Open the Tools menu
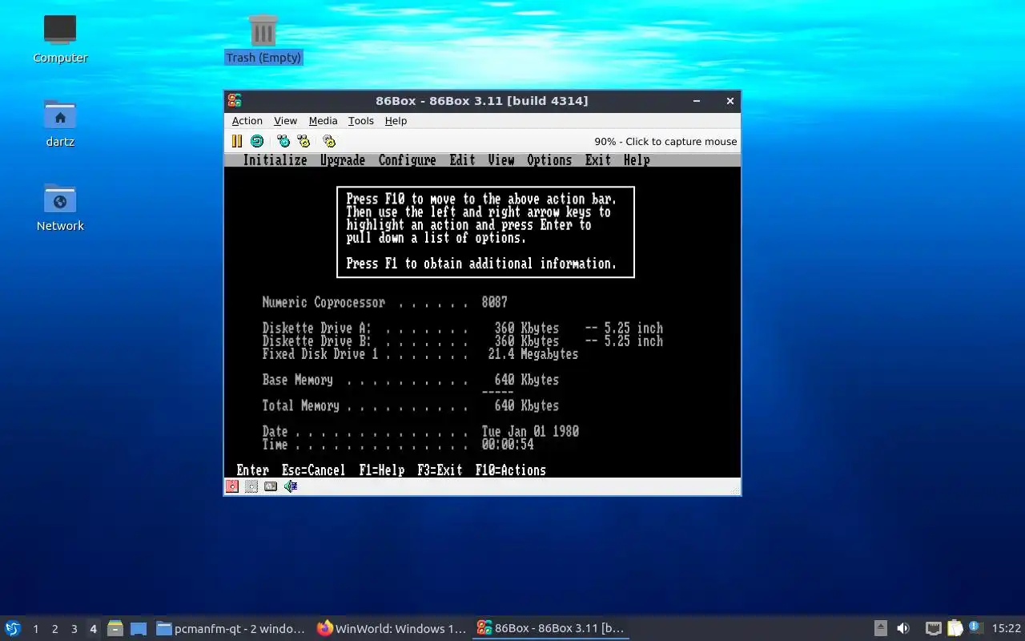 pos(360,121)
